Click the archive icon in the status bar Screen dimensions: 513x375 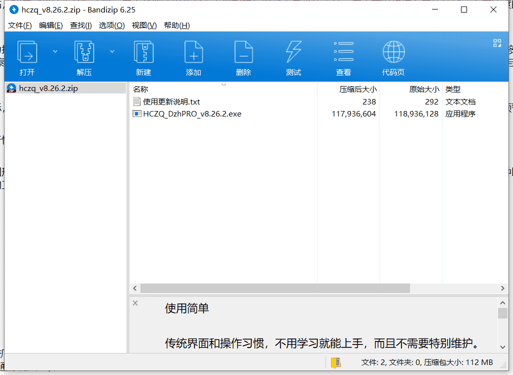(x=336, y=362)
